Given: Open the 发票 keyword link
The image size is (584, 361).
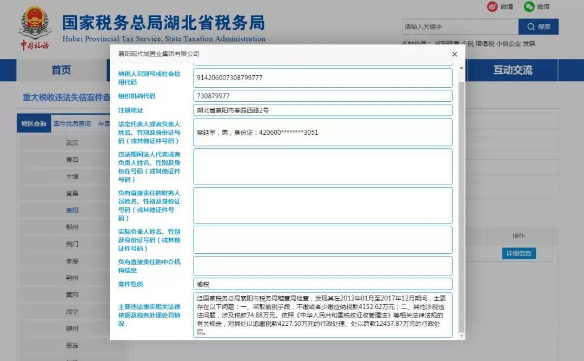Looking at the screenshot, I should pos(529,43).
